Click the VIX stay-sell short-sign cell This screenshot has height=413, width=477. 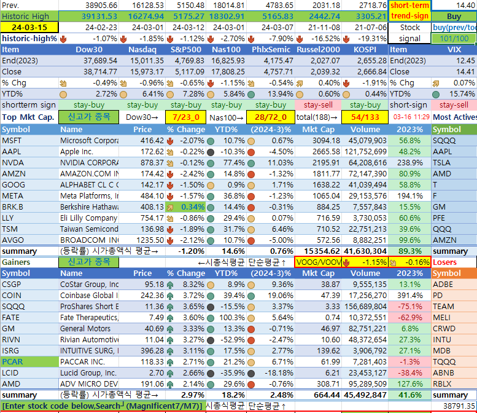pos(454,105)
